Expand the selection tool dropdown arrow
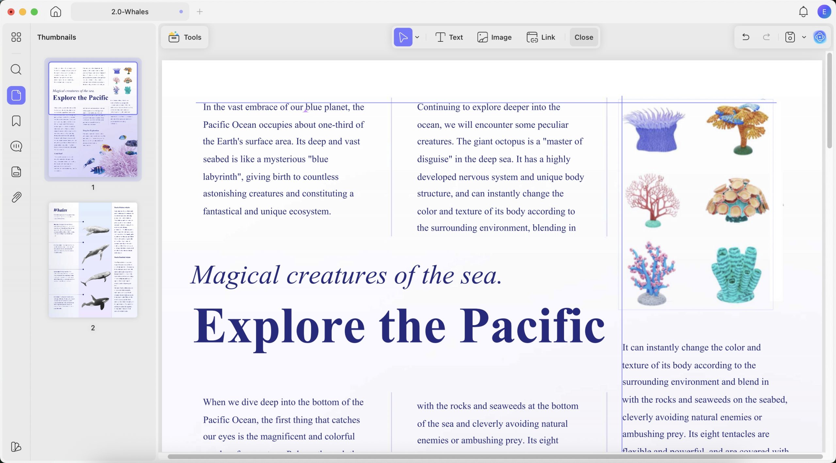Screen dimensions: 836x463 [x=417, y=37]
